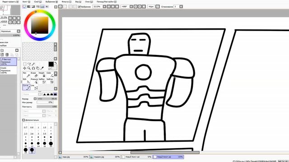Screen dimensions: 289x162
Task: Switch to the first .jpg document tab
Action: 74,157
